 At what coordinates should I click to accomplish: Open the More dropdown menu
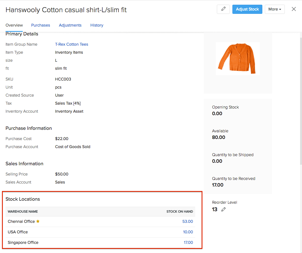click(x=275, y=9)
